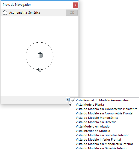Click the greyed-out OK button

pyautogui.click(x=72, y=13)
